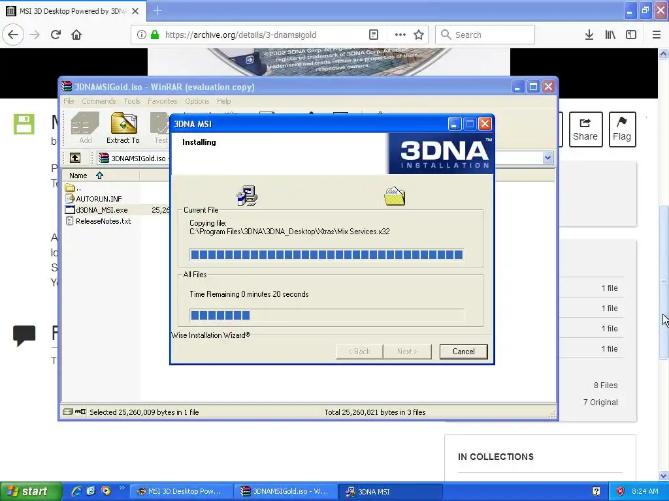
Task: Click the page scrollbar down arrow
Action: pos(664,476)
